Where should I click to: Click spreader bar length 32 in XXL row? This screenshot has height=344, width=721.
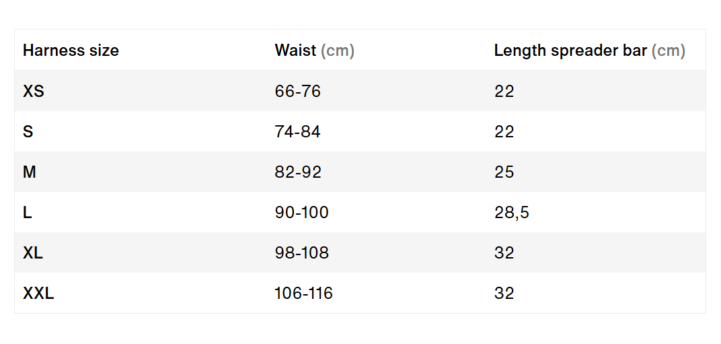coord(504,294)
